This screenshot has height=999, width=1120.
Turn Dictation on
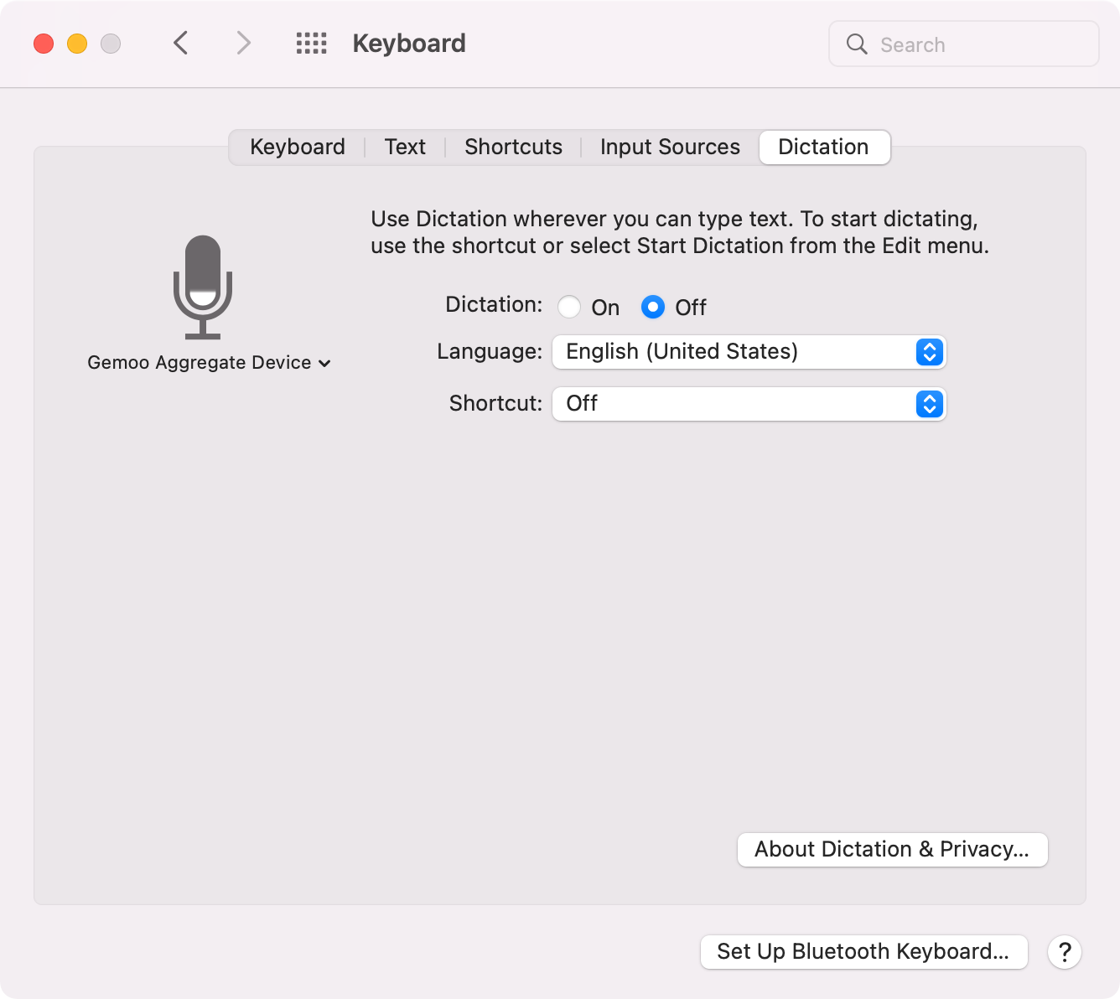click(569, 307)
